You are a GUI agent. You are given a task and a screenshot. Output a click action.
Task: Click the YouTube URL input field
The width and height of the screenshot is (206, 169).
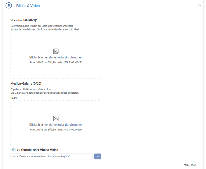(51, 156)
